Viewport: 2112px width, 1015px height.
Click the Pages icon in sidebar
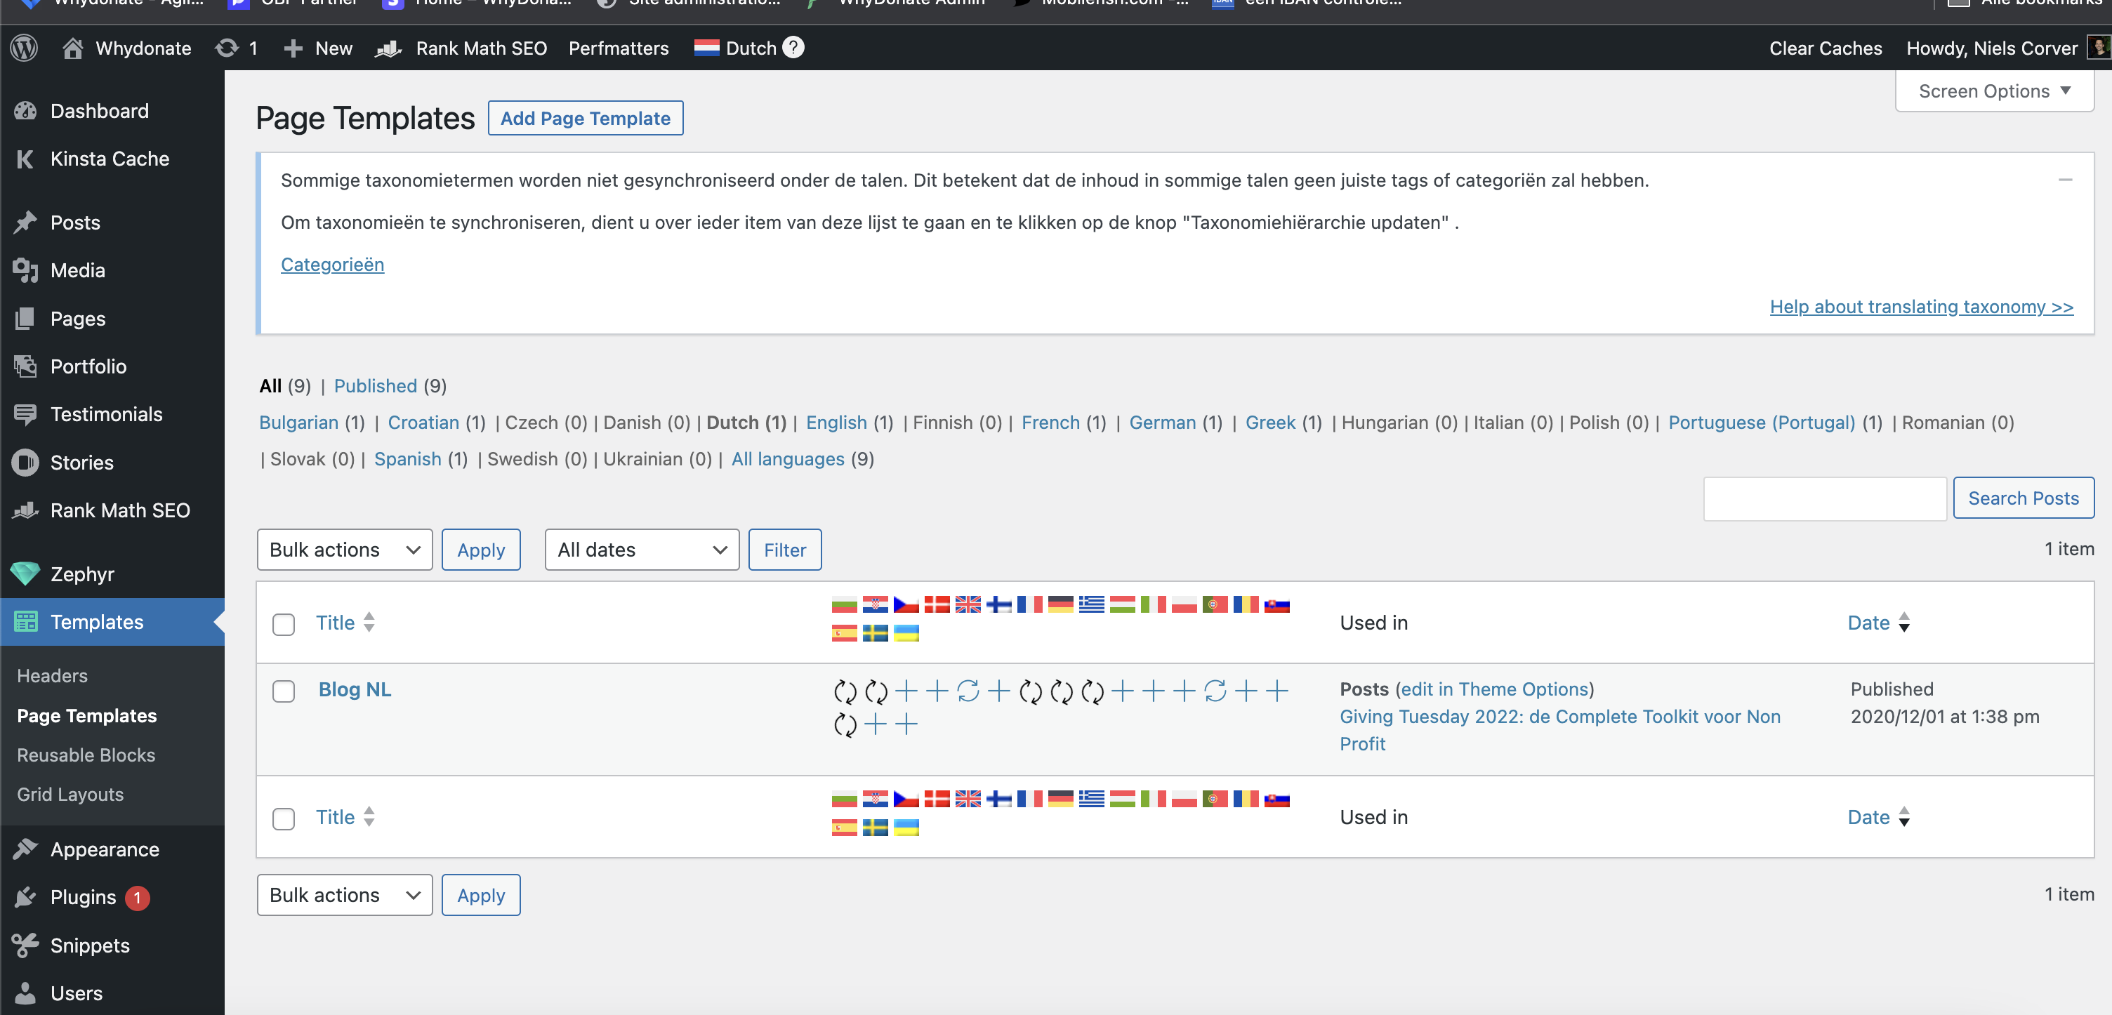(25, 318)
